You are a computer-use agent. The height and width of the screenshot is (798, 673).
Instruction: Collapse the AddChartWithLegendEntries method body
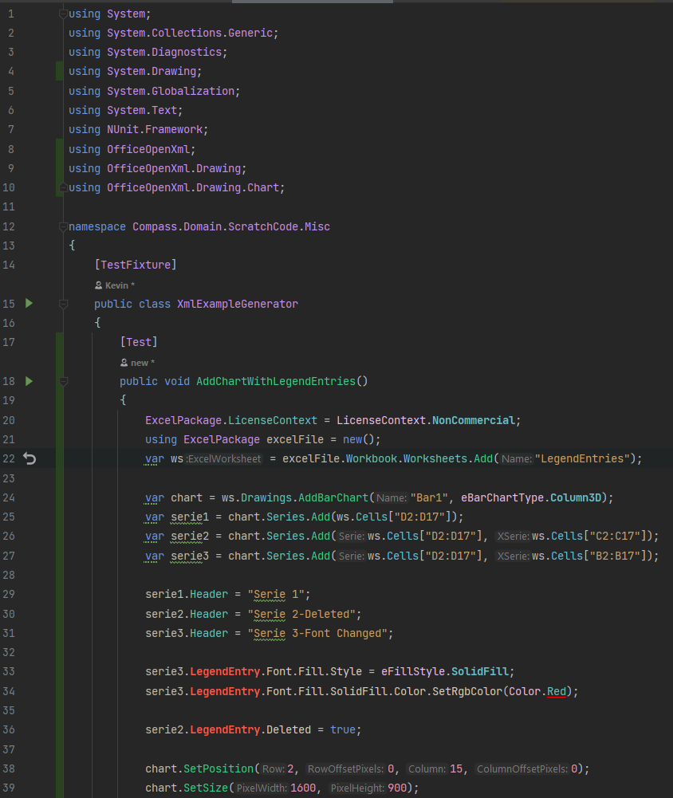(62, 381)
